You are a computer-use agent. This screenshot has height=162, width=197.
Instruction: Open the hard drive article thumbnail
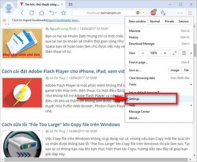pyautogui.click(x=22, y=144)
